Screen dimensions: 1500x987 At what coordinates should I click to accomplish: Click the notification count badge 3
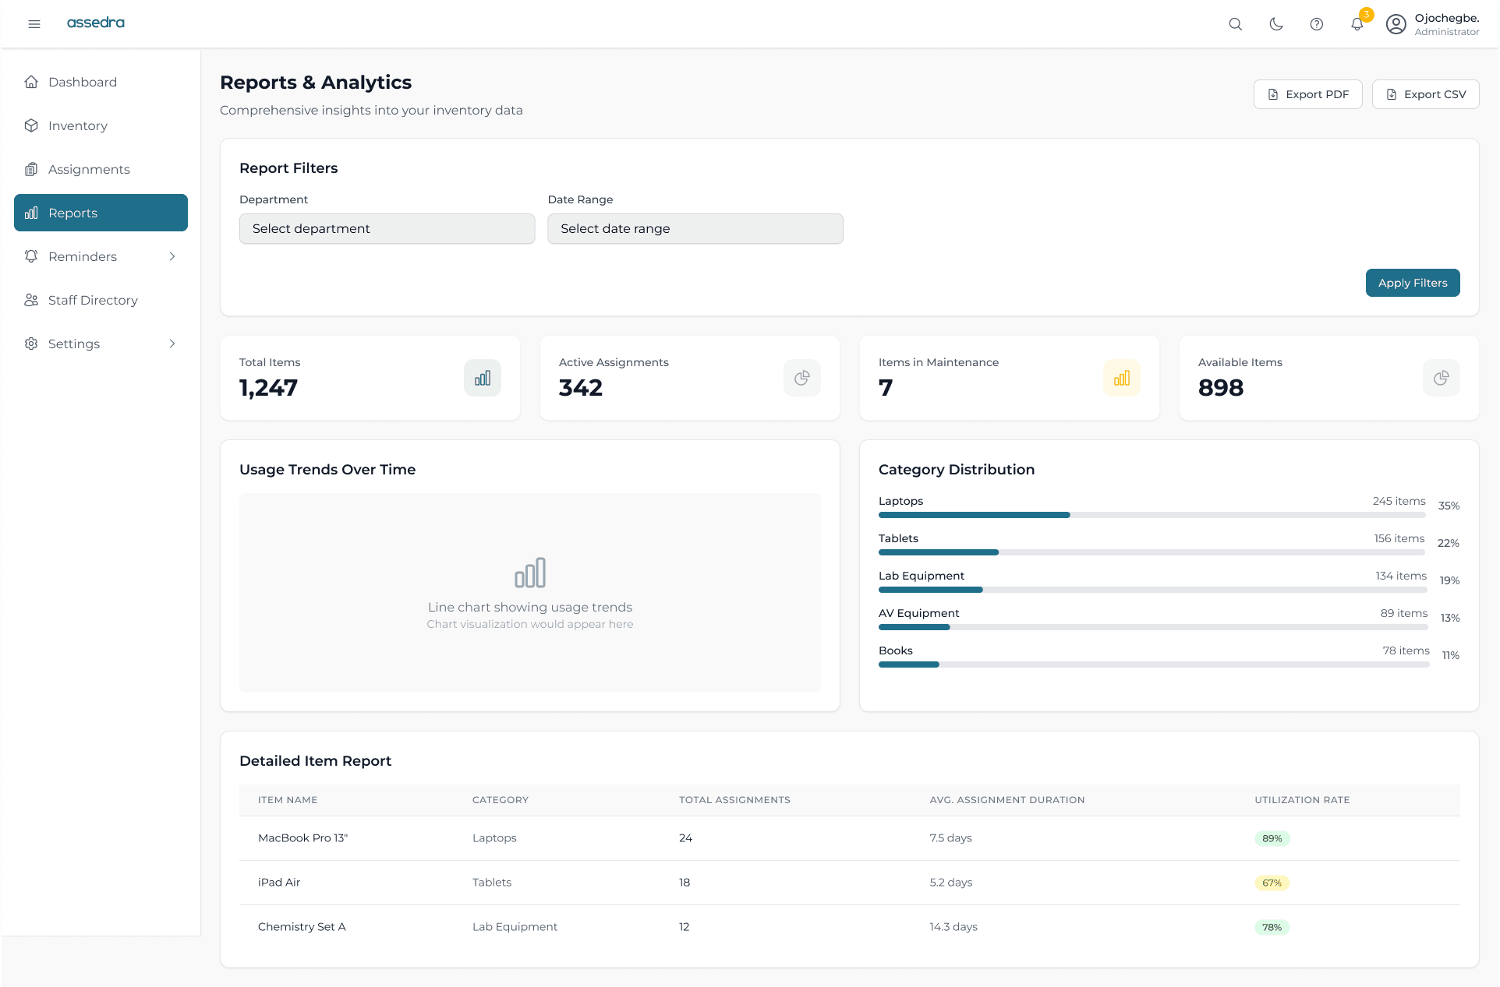[1367, 15]
